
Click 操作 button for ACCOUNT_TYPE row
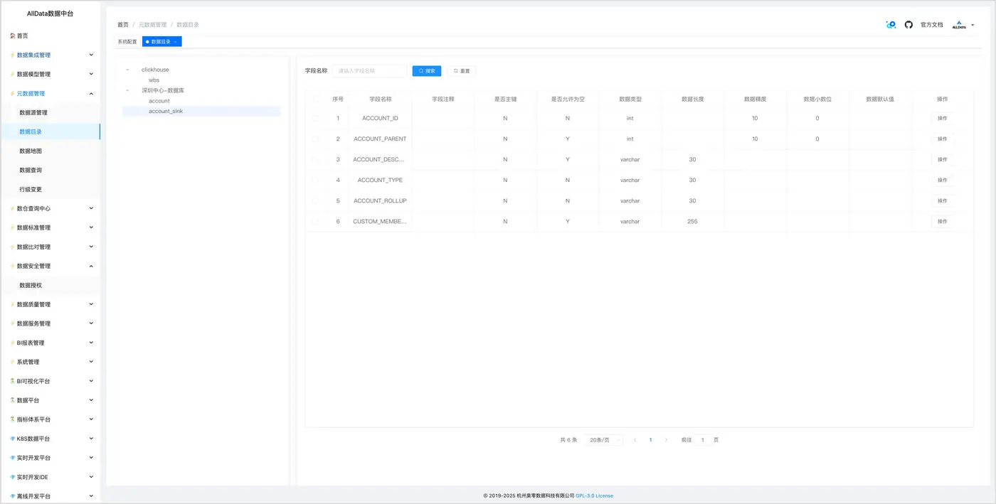pyautogui.click(x=943, y=180)
